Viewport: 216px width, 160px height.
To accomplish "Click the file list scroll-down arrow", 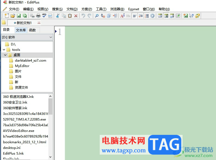I will coord(51,157).
